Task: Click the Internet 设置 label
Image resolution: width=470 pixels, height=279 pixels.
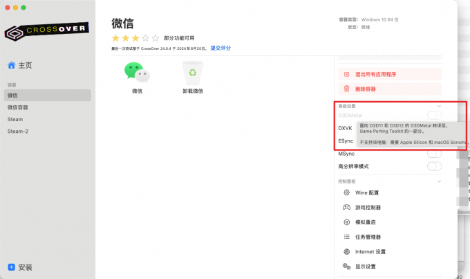Action: click(x=370, y=252)
